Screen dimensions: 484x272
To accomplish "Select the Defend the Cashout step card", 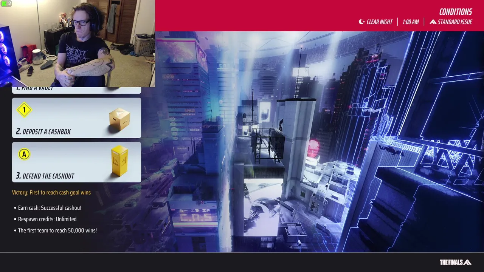I will point(76,162).
